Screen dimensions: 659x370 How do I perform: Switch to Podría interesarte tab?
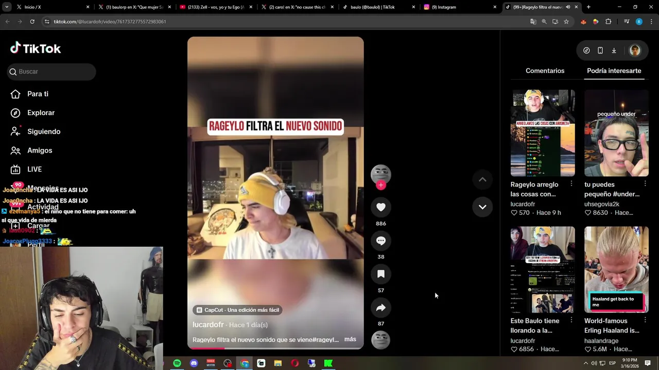tap(614, 71)
